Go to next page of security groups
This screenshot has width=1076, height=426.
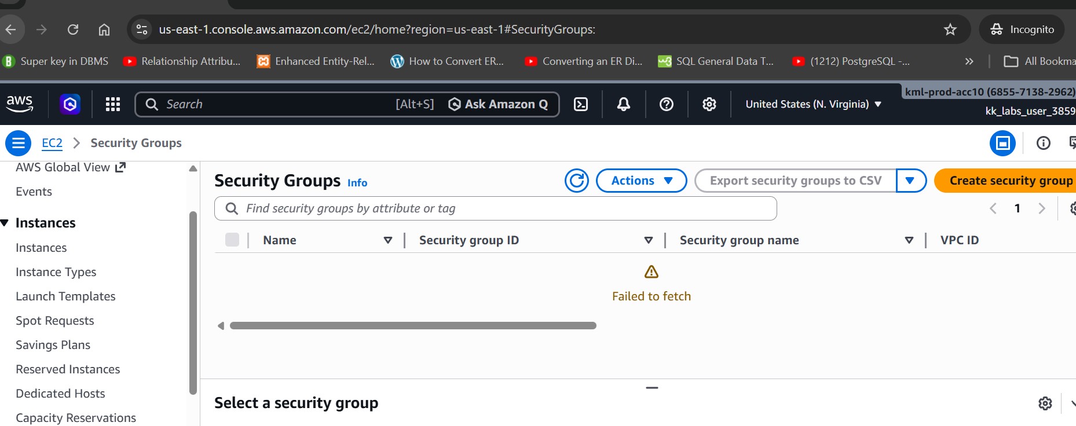click(x=1042, y=208)
